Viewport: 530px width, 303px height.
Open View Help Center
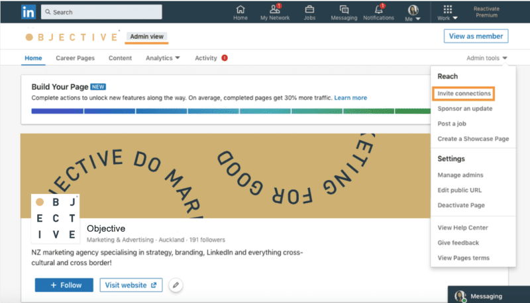(462, 228)
